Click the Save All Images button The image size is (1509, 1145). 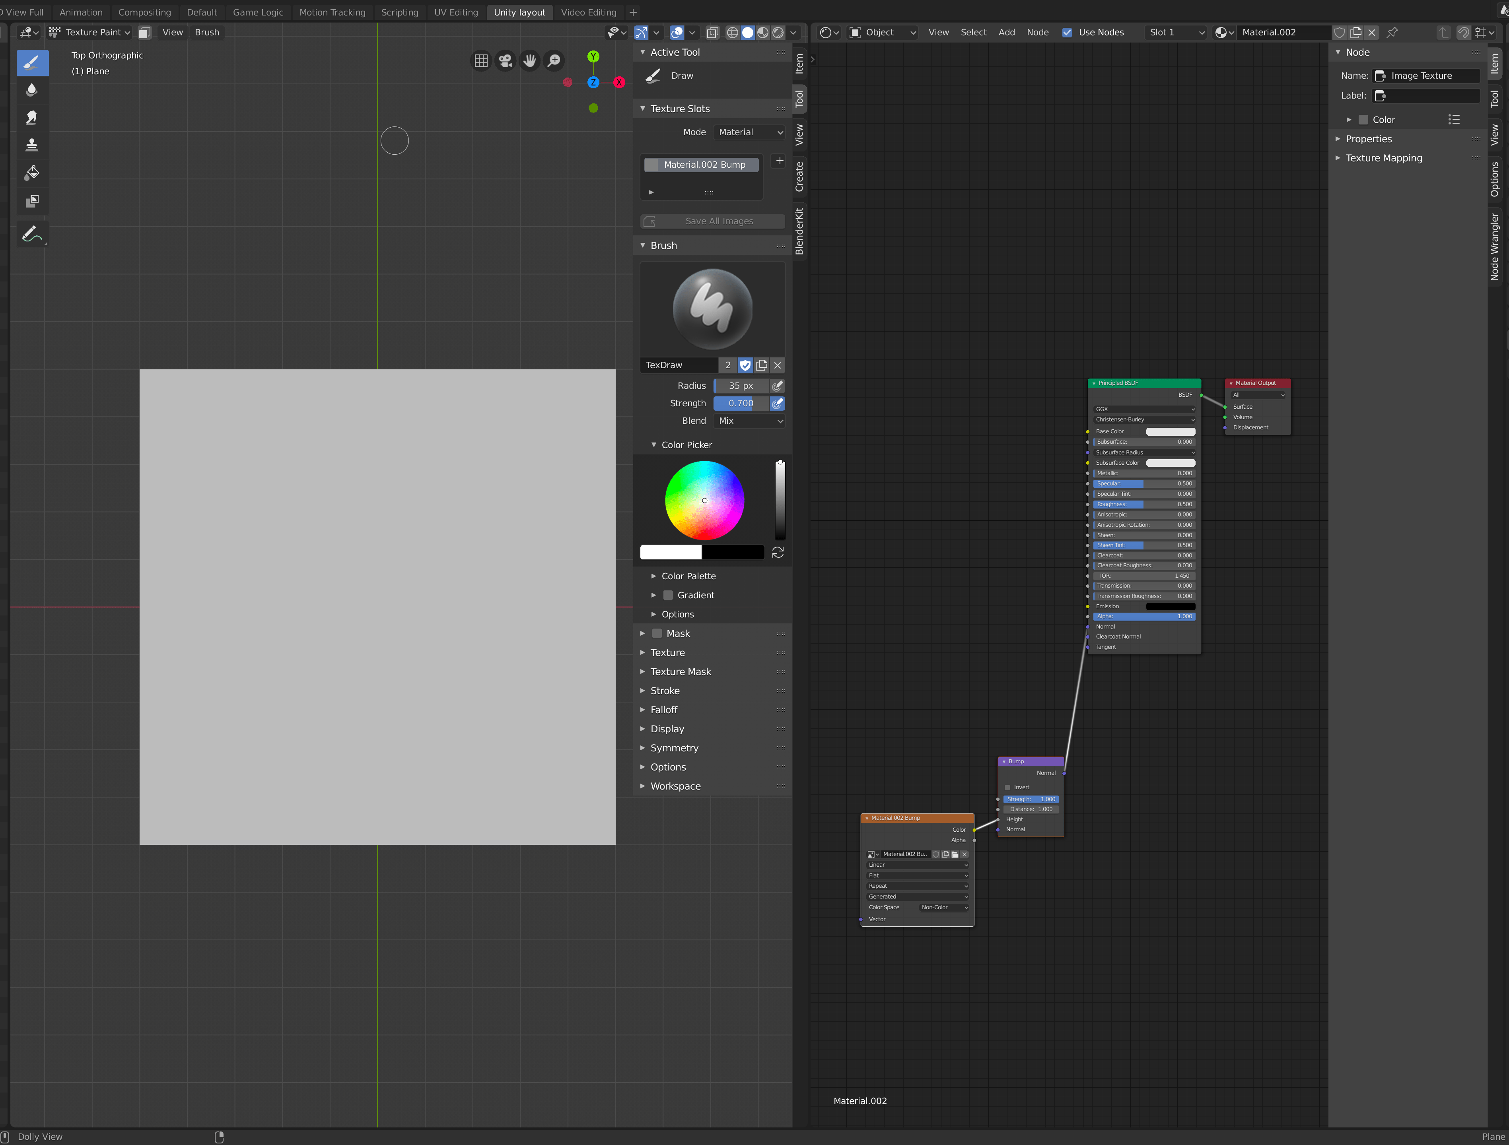point(718,221)
